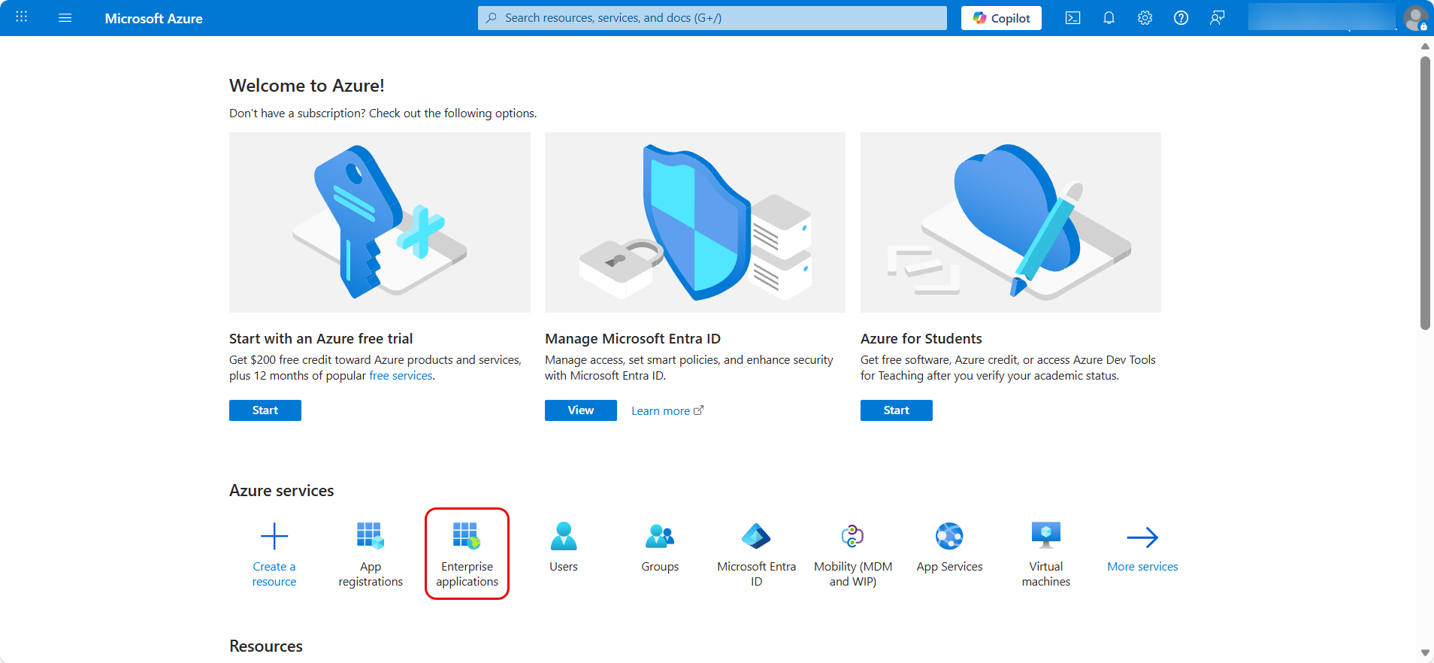Click the Create a resource plus icon
The height and width of the screenshot is (663, 1434).
click(274, 536)
